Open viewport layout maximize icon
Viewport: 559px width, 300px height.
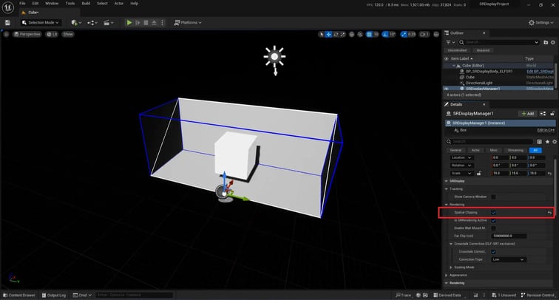point(436,34)
